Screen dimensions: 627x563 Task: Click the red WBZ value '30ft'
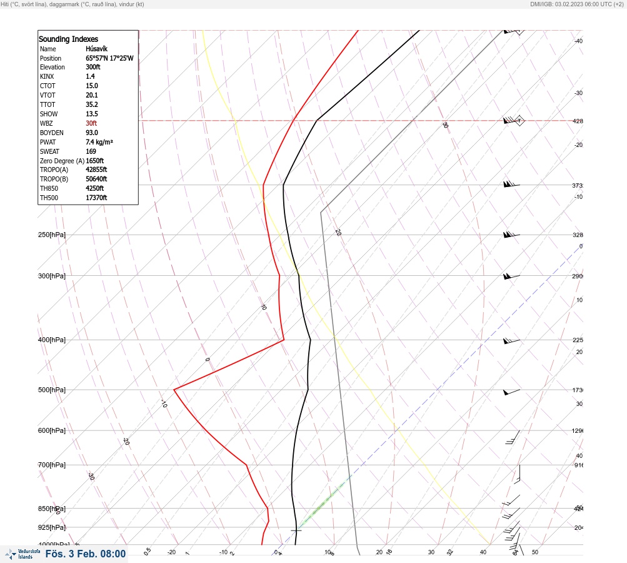click(91, 123)
